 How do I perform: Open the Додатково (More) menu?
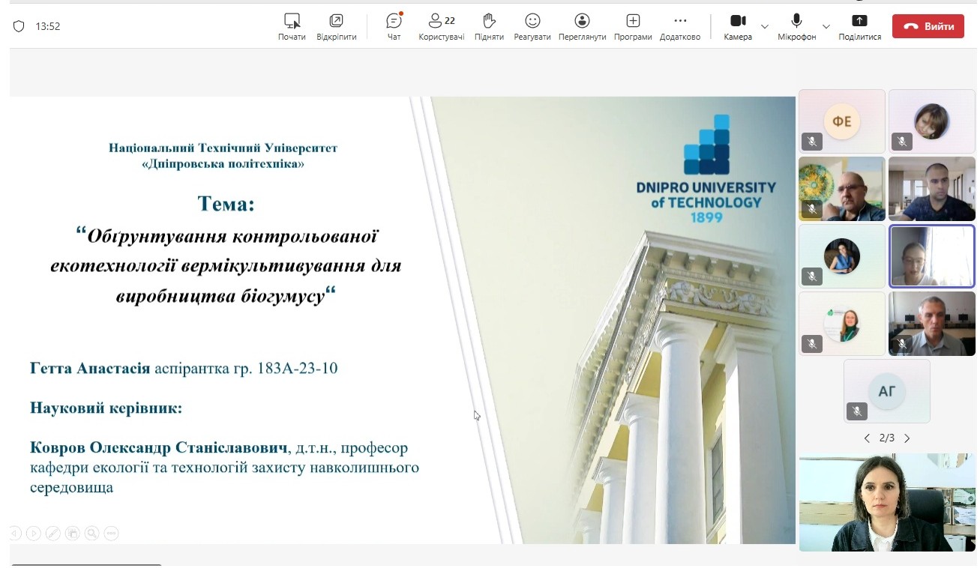coord(680,26)
